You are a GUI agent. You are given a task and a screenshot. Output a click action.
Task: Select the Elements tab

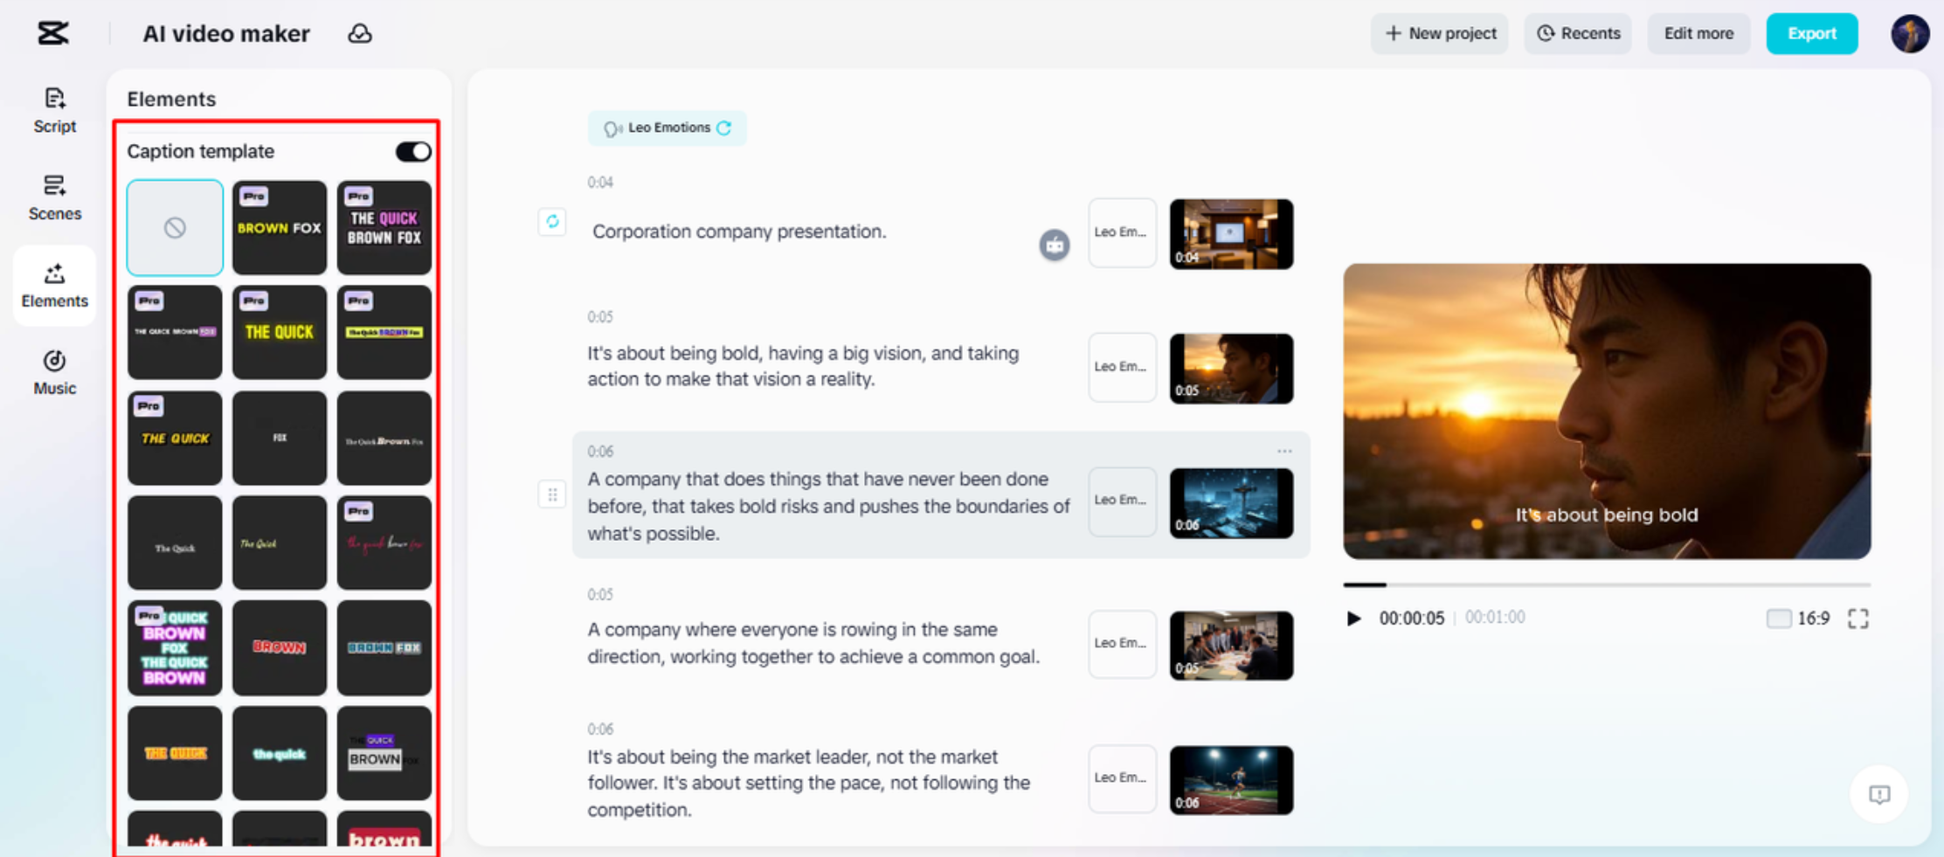pyautogui.click(x=54, y=286)
